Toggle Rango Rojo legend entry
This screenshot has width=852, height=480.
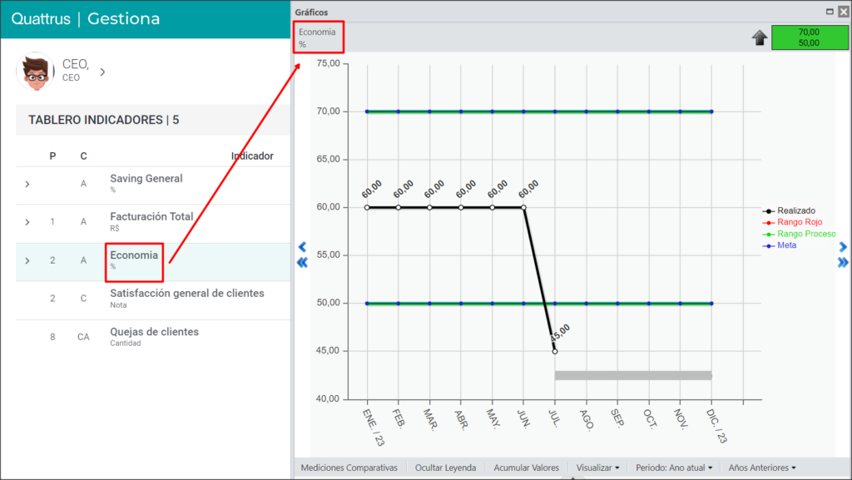pos(793,222)
